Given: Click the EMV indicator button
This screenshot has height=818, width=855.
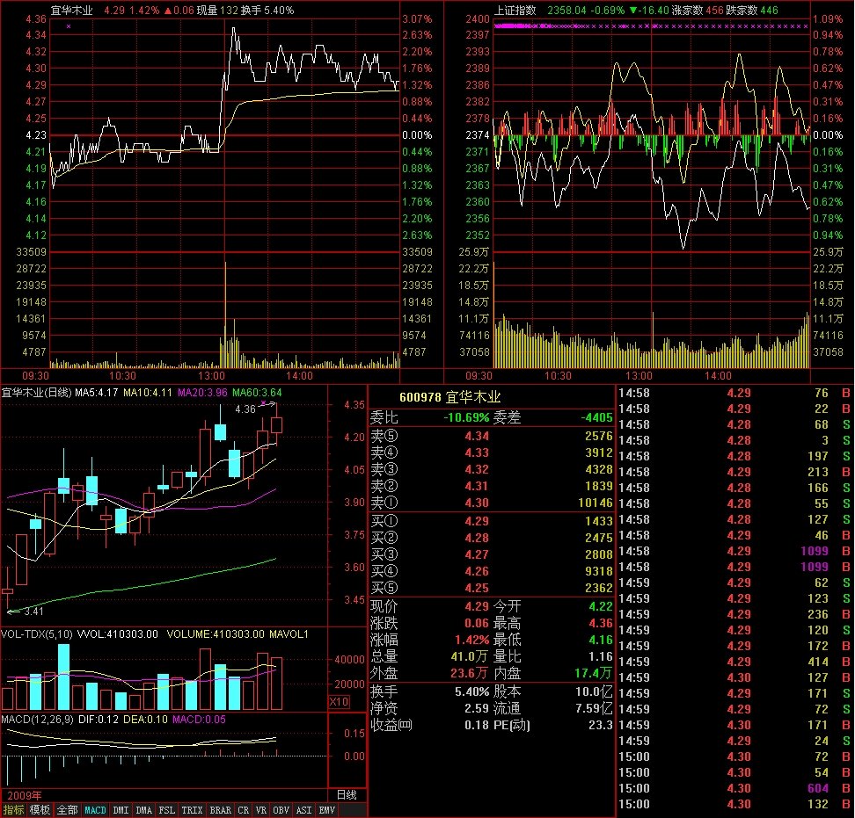Looking at the screenshot, I should point(326,810).
